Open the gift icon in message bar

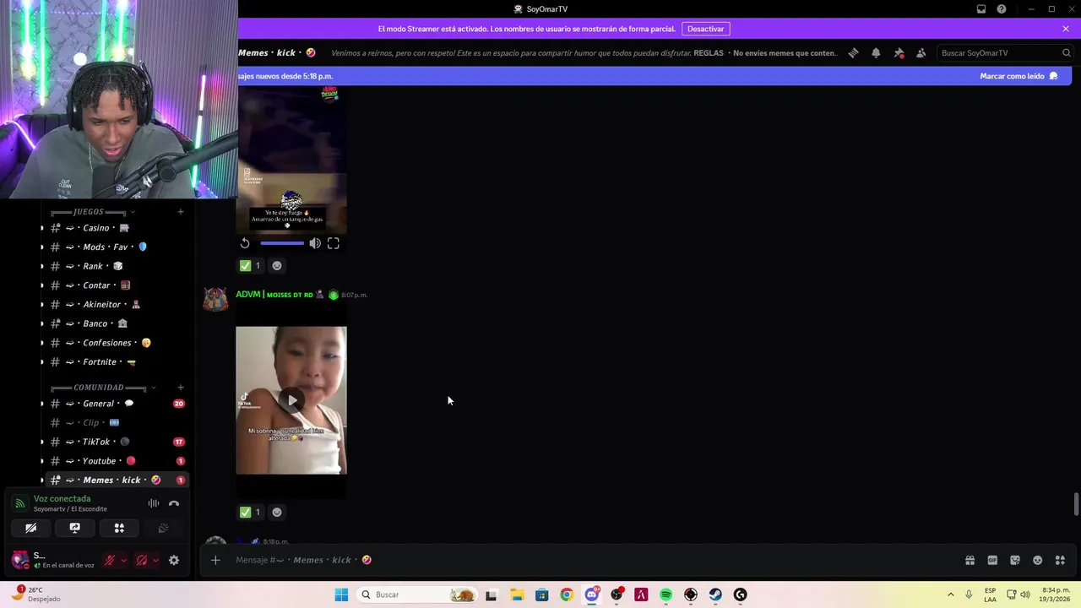pyautogui.click(x=970, y=560)
